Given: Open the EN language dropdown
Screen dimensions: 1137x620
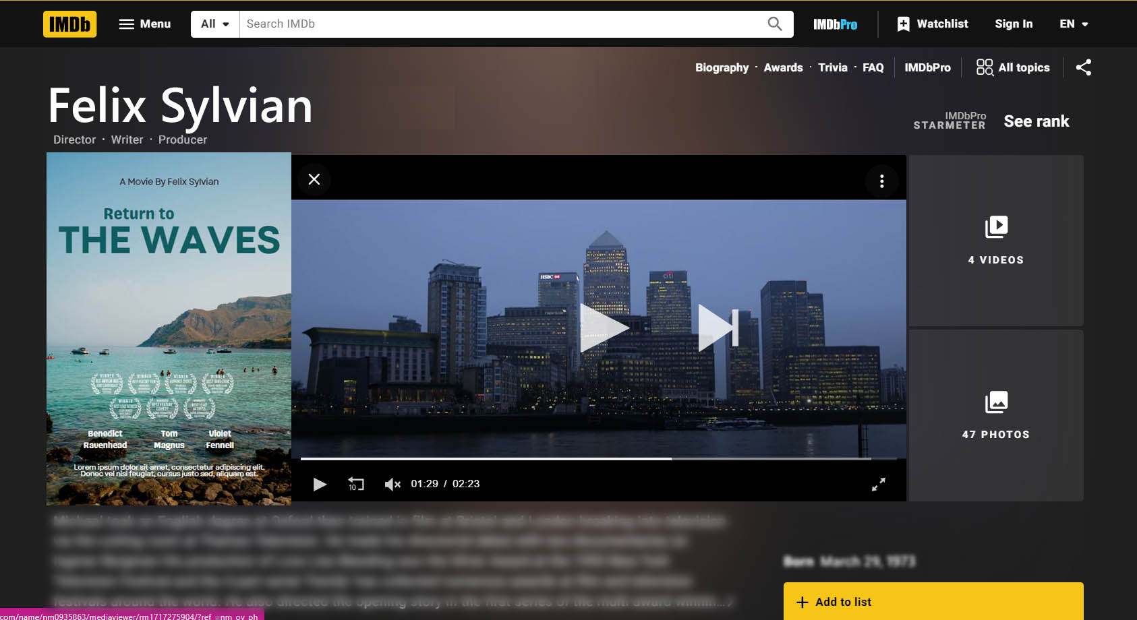Looking at the screenshot, I should [x=1074, y=24].
